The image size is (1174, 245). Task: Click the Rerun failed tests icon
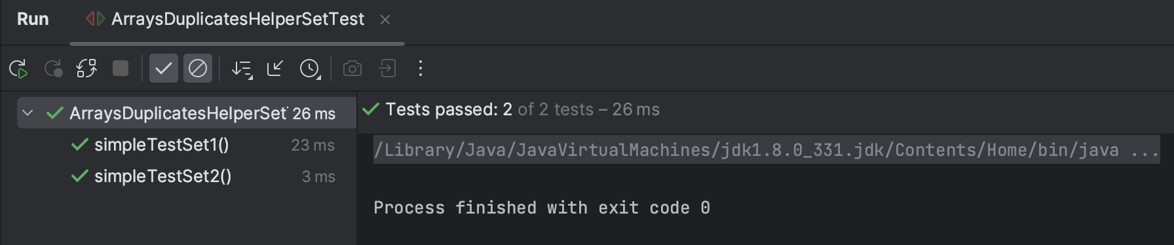tap(53, 68)
